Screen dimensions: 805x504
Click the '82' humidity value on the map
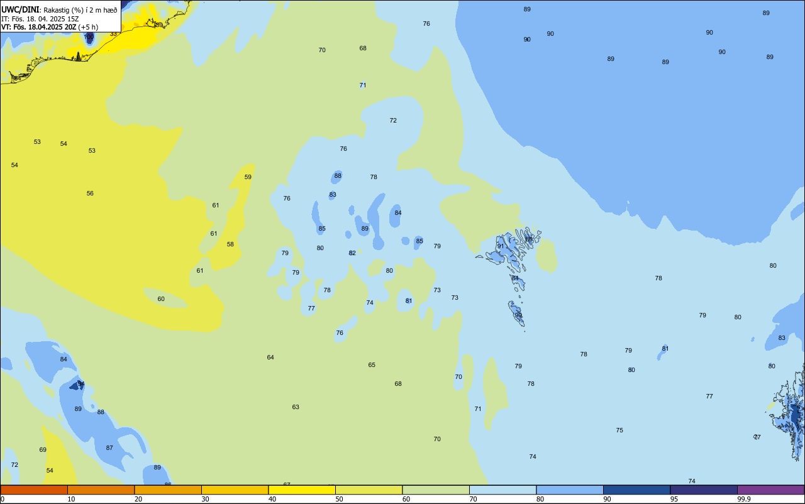(x=352, y=253)
